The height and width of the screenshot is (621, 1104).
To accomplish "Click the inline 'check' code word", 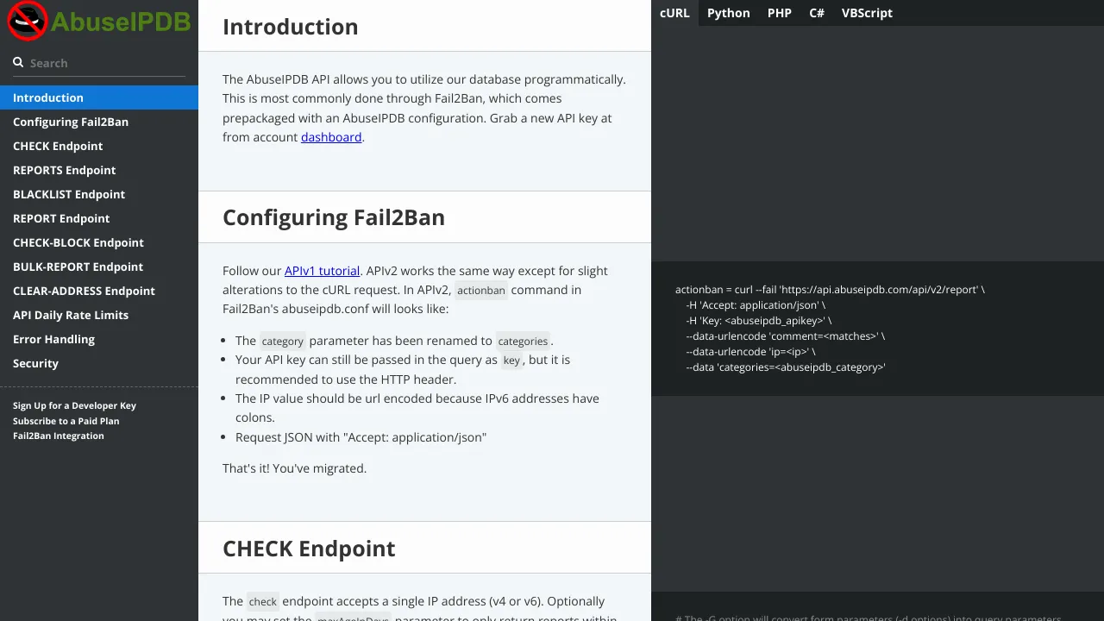I will point(263,602).
